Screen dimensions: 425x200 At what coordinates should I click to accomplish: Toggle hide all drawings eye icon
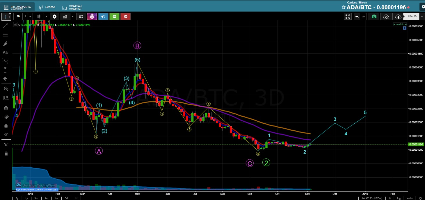[5, 135]
